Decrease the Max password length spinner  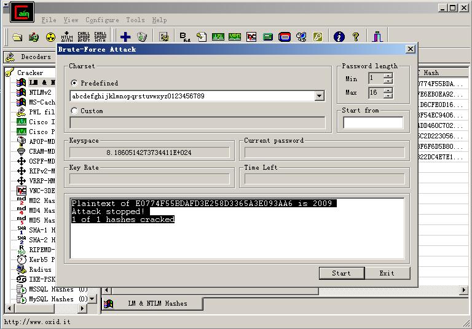pos(388,95)
